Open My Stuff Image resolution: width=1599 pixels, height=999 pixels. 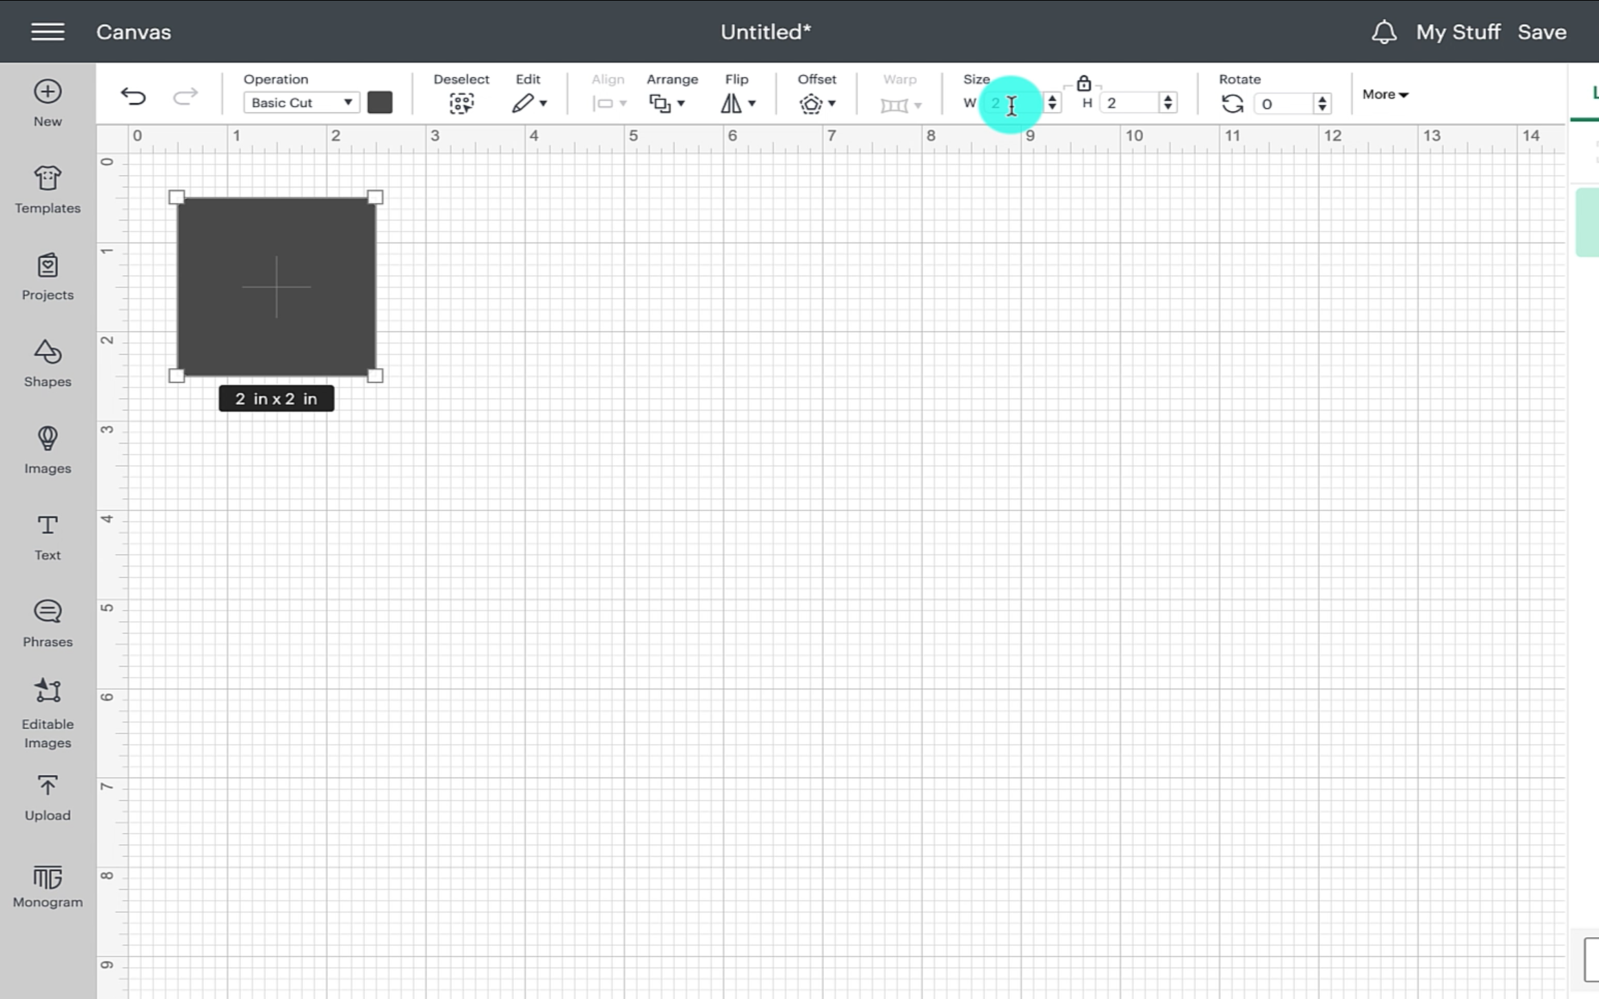(1458, 32)
